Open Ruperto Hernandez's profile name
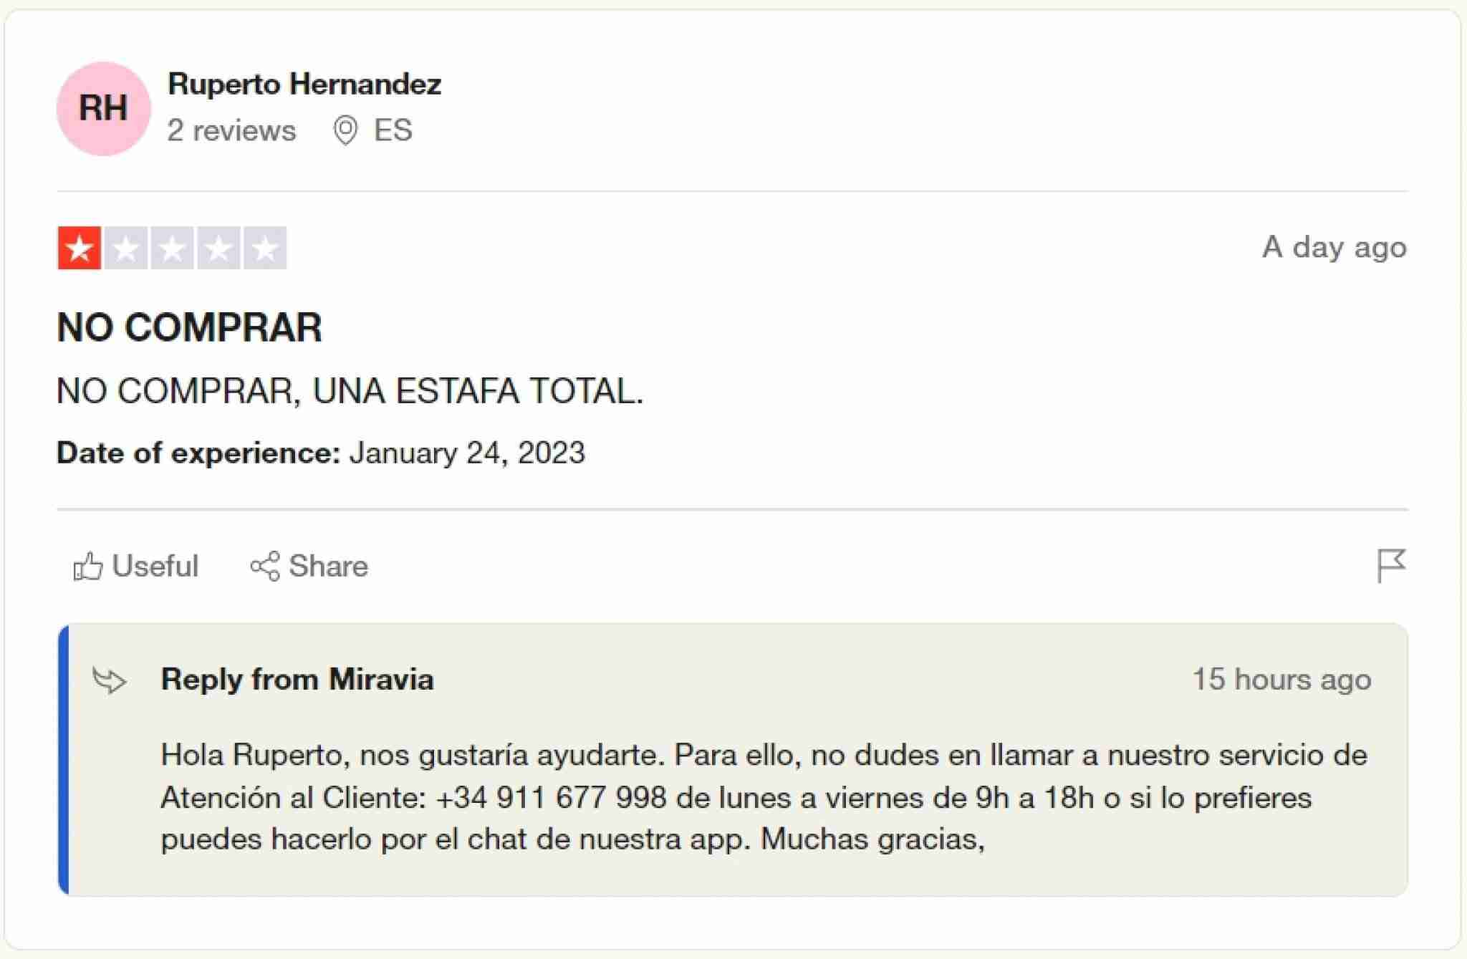 pyautogui.click(x=304, y=85)
